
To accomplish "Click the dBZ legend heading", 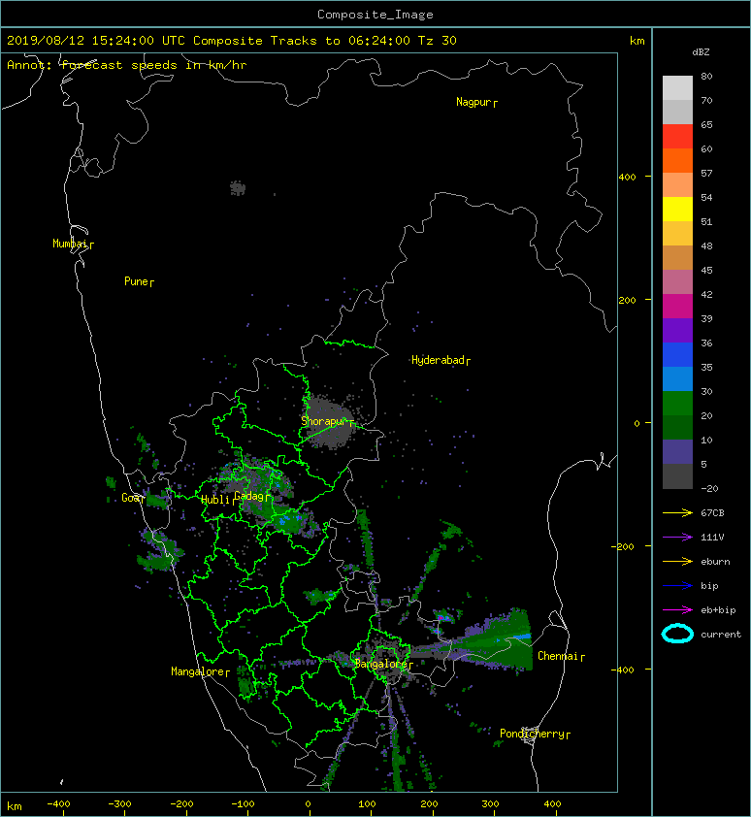I will (701, 52).
